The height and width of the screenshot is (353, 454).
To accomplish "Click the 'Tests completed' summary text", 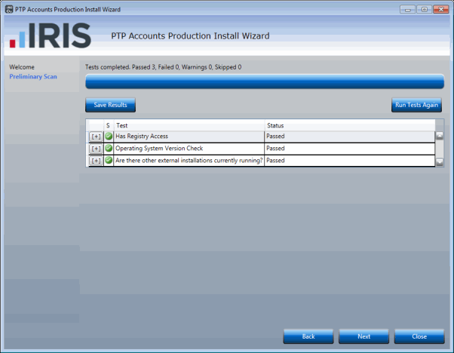I will (x=164, y=67).
